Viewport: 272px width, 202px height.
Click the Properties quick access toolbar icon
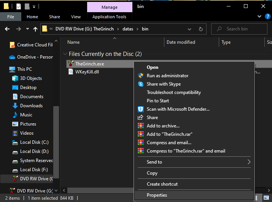click(19, 6)
